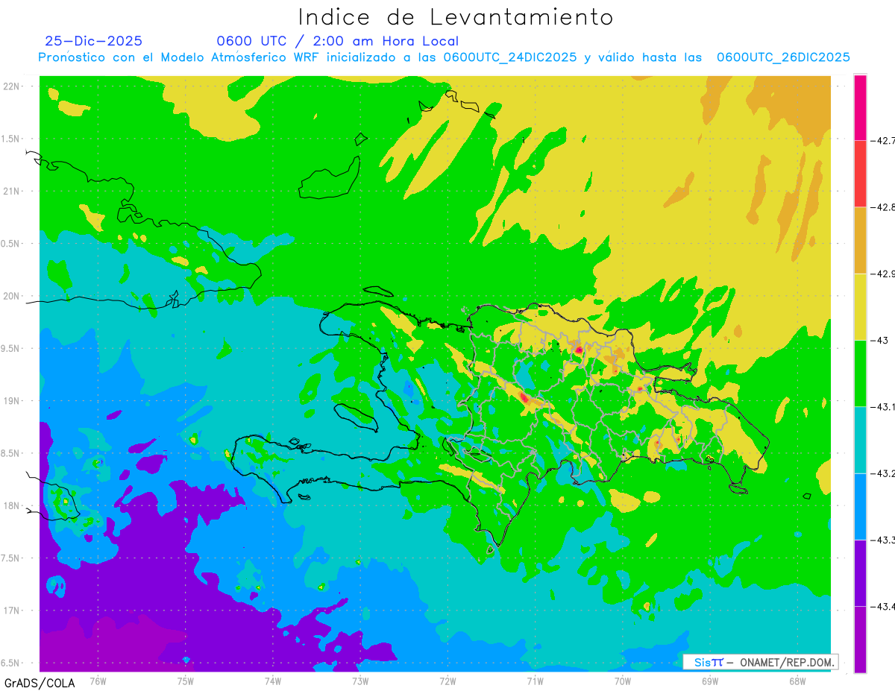Click the 6.5N latitude axis label
The height and width of the screenshot is (691, 895).
(10, 663)
